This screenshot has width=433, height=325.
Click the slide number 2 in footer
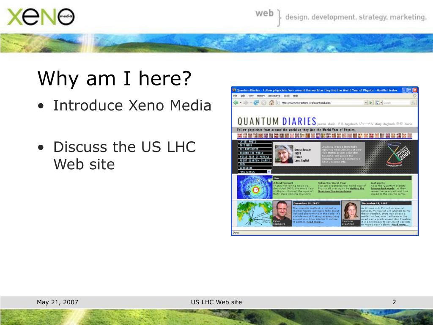(394, 302)
